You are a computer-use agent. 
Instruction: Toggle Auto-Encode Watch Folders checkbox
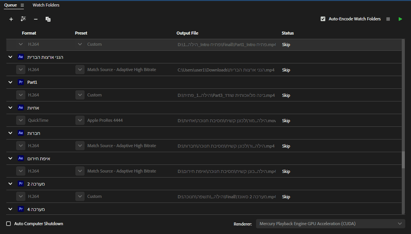[323, 19]
